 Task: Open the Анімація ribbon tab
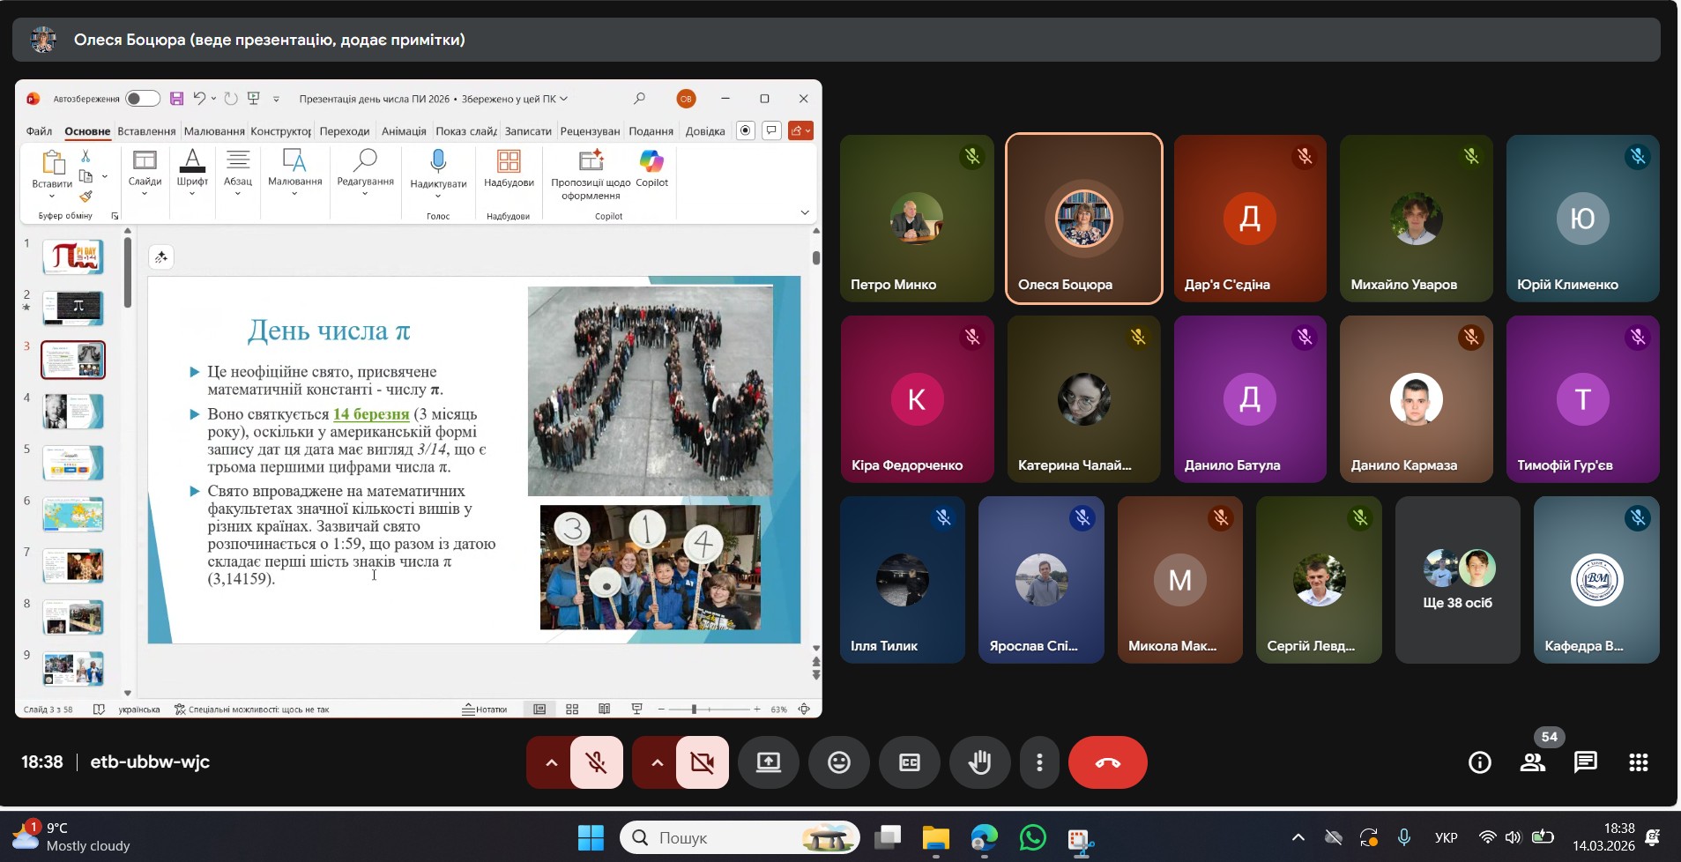[x=404, y=131]
